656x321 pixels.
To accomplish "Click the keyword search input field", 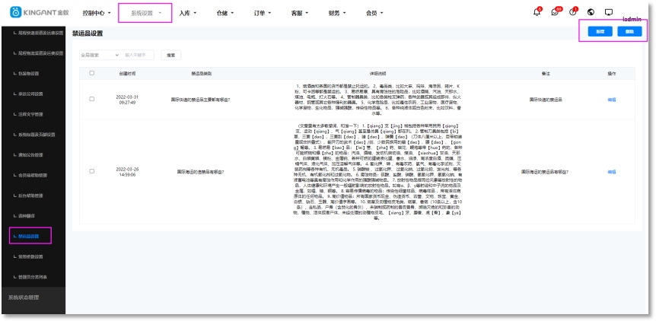I will (138, 56).
